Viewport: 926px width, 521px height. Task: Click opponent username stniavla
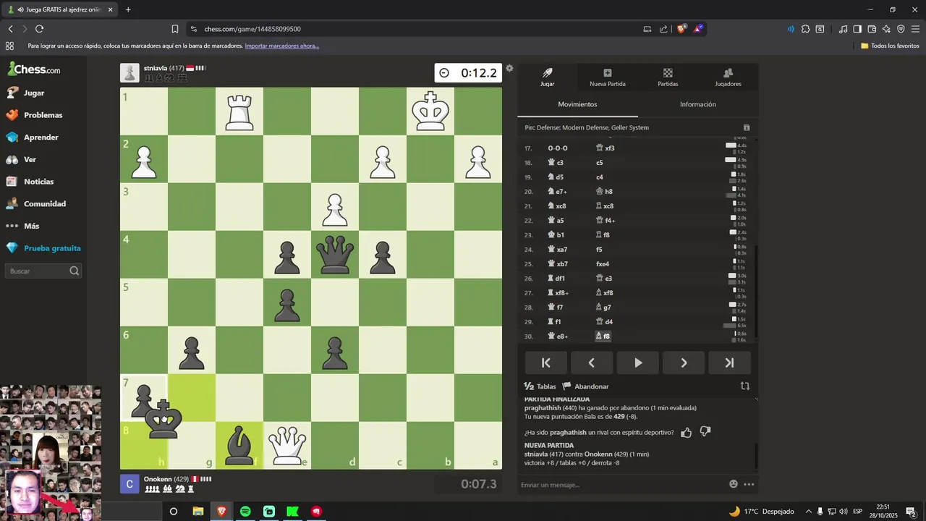[156, 68]
